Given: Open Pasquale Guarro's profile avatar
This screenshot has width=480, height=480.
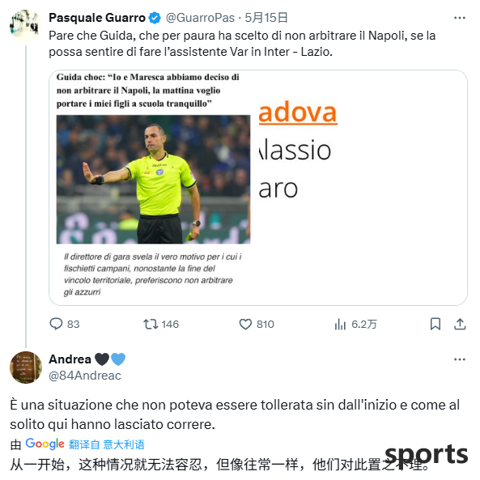Looking at the screenshot, I should (26, 25).
